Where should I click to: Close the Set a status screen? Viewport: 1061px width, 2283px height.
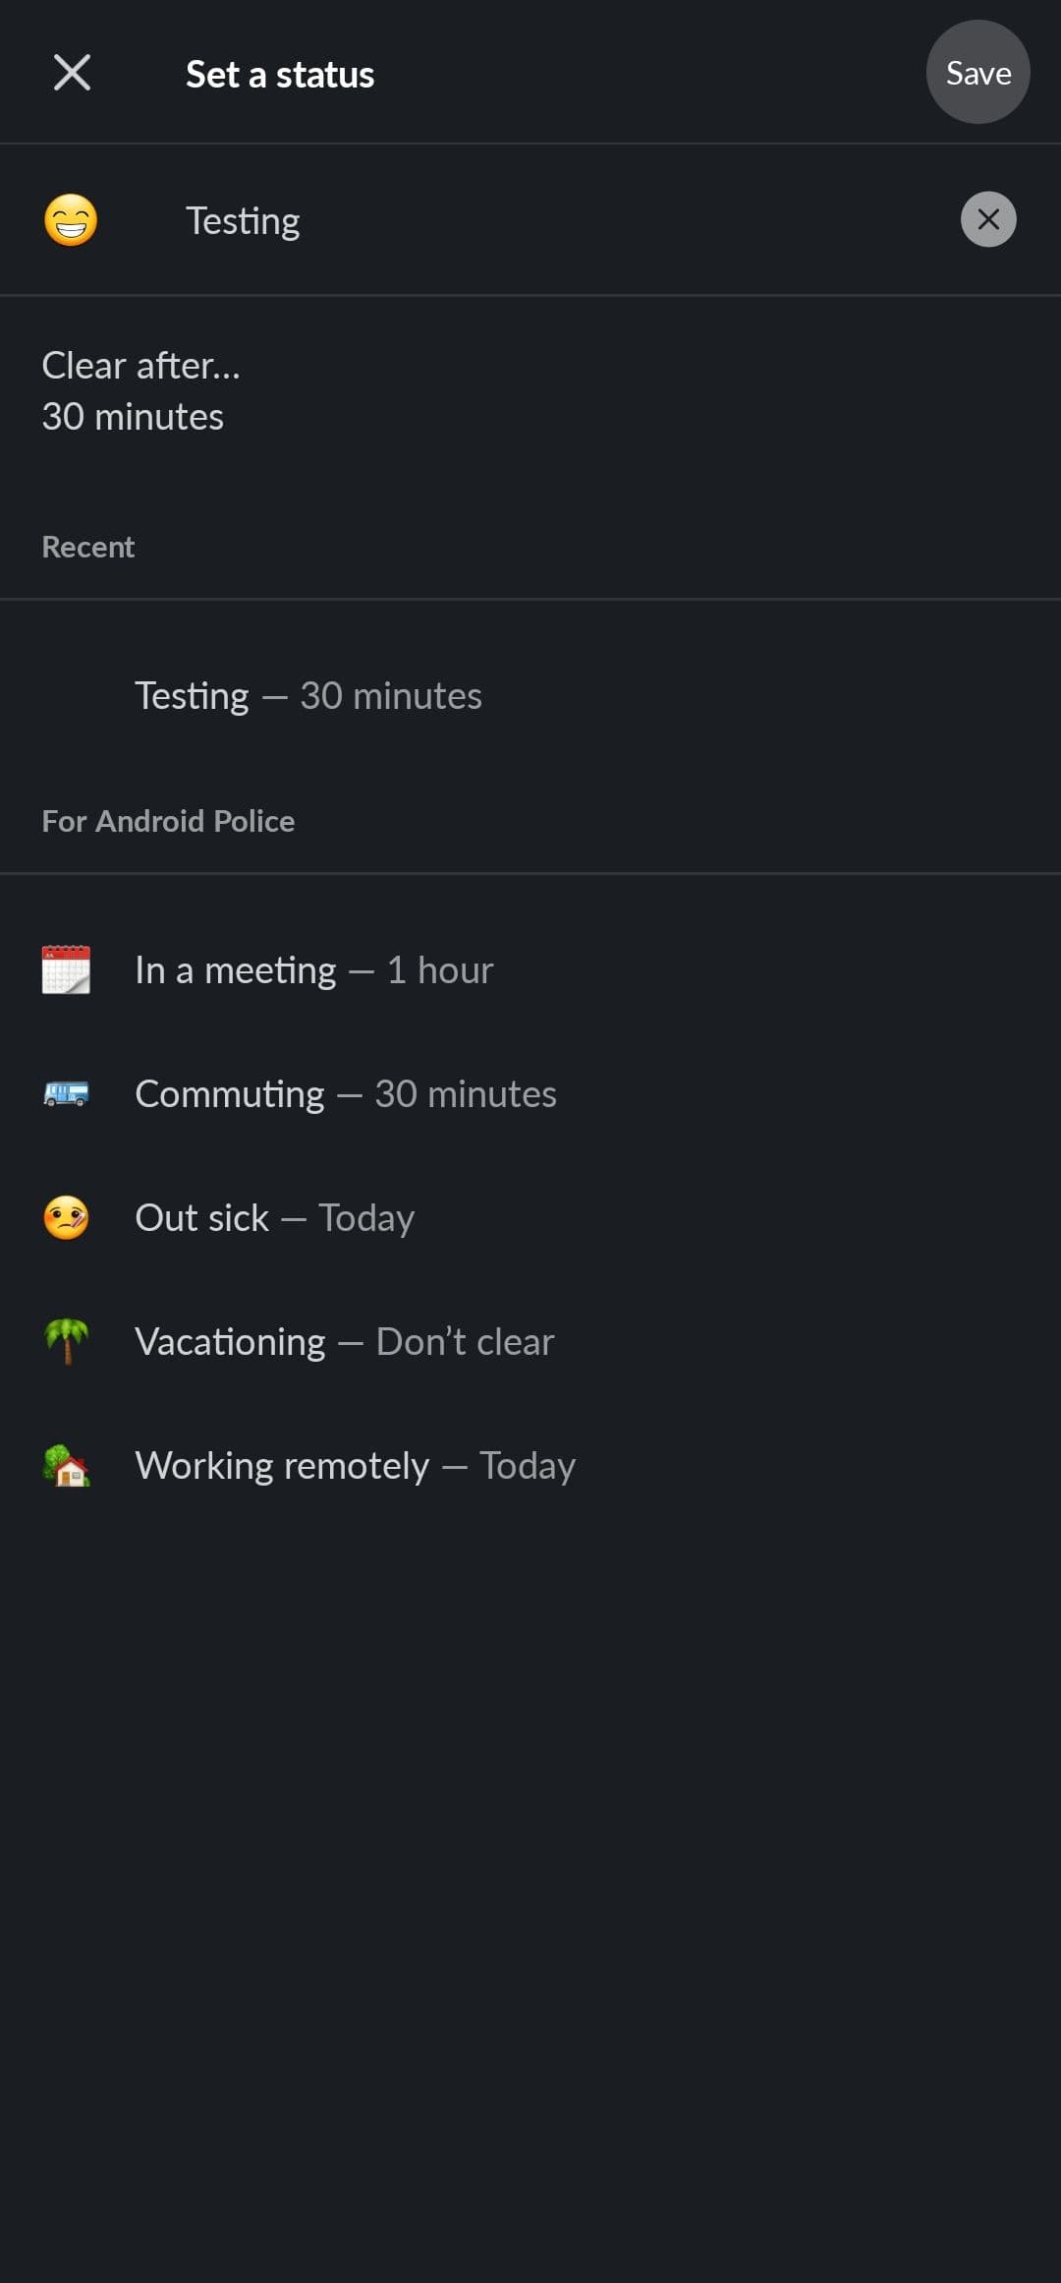tap(72, 72)
